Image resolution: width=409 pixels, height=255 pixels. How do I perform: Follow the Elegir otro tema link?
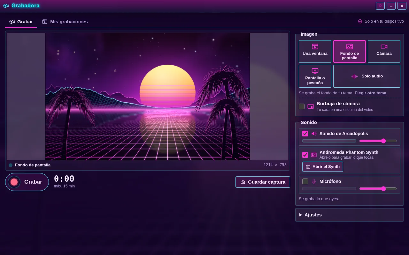pos(370,93)
